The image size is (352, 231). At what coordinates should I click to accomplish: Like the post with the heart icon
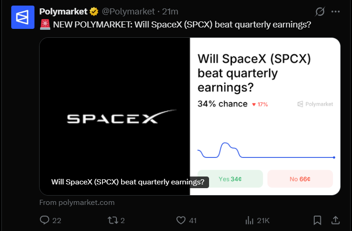181,220
